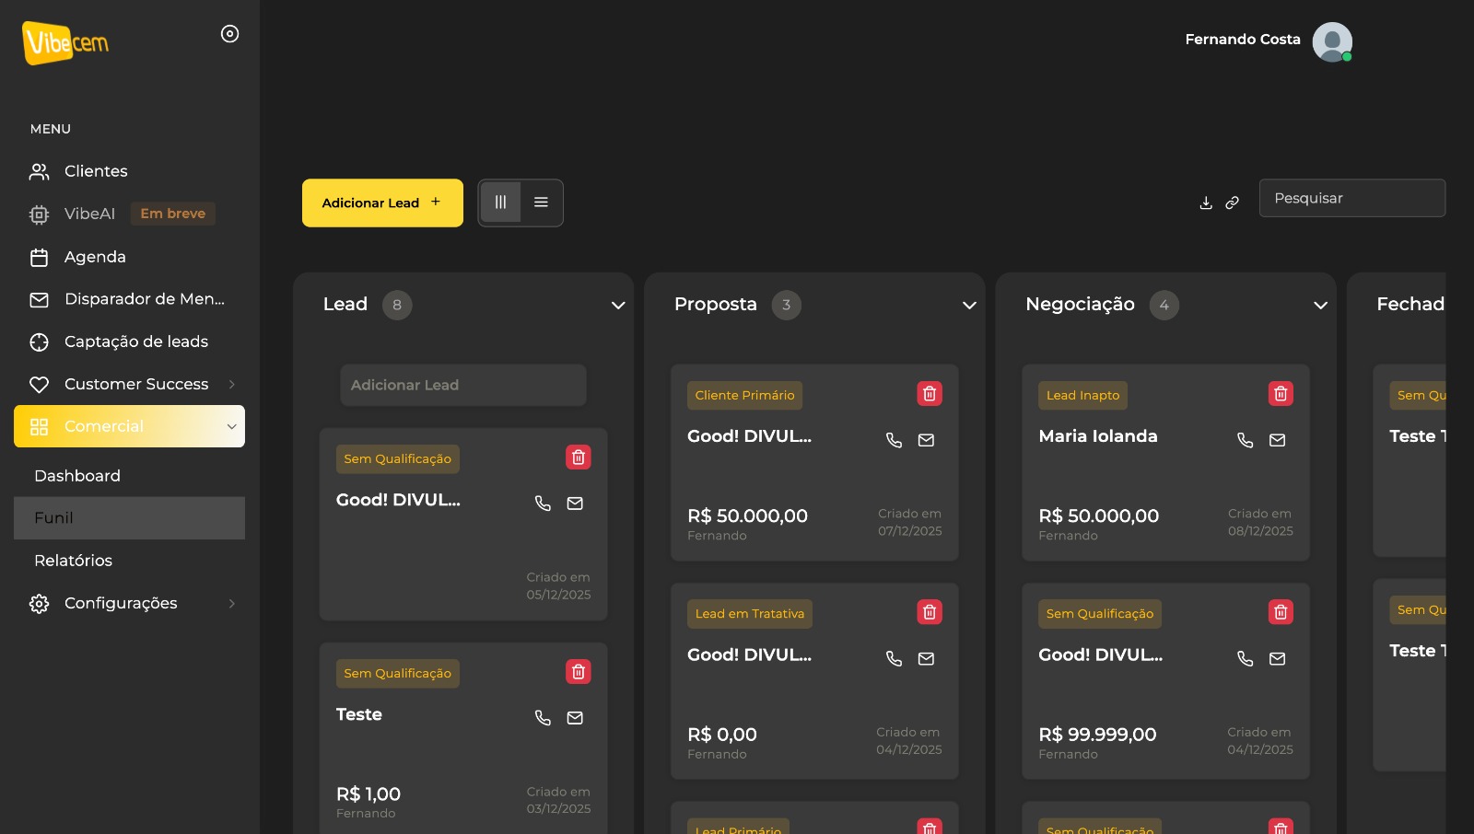Click Adicionar Lead input in Lead column
The image size is (1474, 834).
[x=463, y=385]
